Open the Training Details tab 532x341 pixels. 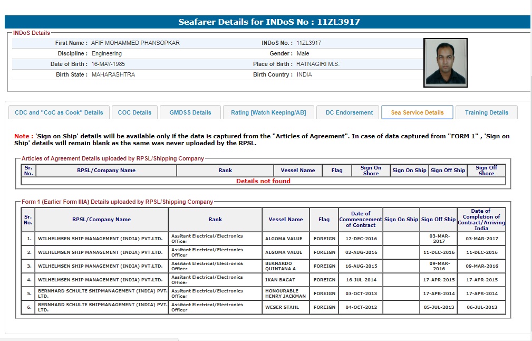pyautogui.click(x=486, y=112)
